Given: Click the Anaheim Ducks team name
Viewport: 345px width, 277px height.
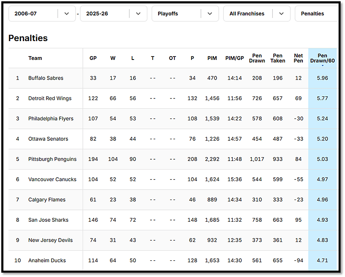Looking at the screenshot, I should click(47, 260).
